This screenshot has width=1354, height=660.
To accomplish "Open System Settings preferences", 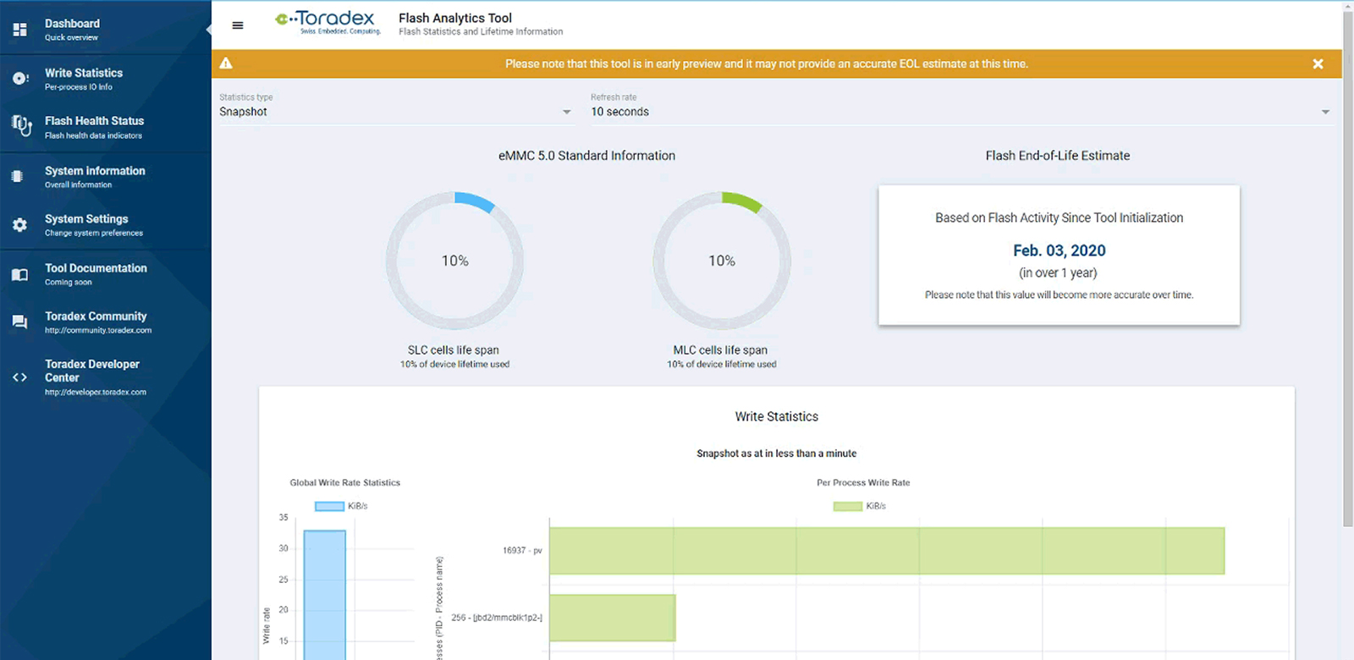I will 106,225.
